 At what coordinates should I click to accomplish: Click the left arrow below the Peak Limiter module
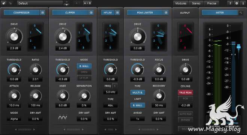tap(139, 129)
